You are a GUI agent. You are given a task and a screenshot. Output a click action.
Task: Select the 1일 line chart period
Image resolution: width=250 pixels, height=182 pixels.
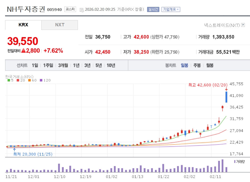click(35, 65)
